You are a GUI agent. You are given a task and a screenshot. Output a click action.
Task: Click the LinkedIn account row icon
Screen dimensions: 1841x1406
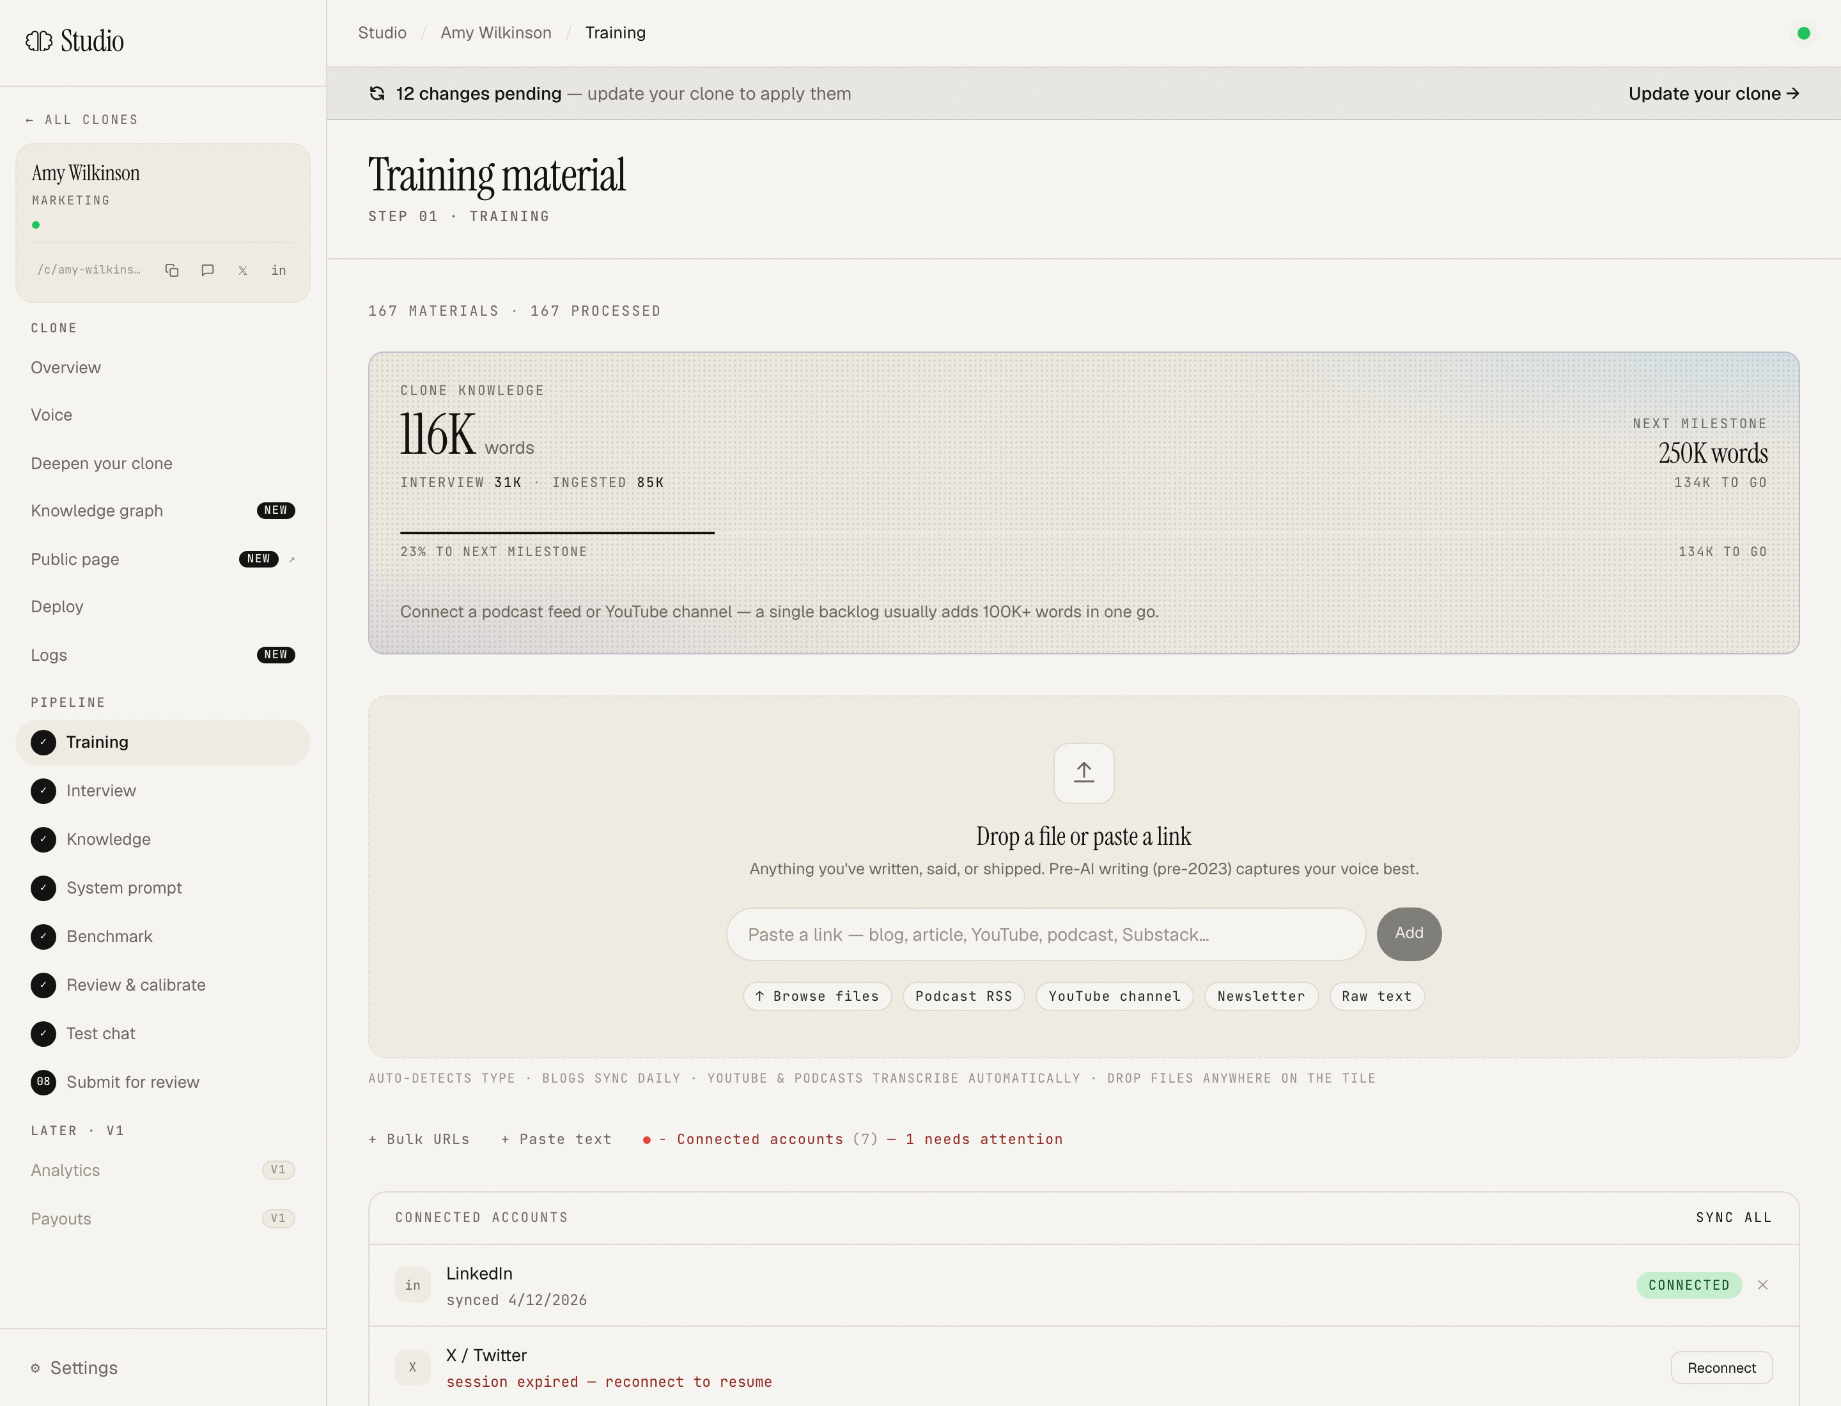tap(413, 1285)
